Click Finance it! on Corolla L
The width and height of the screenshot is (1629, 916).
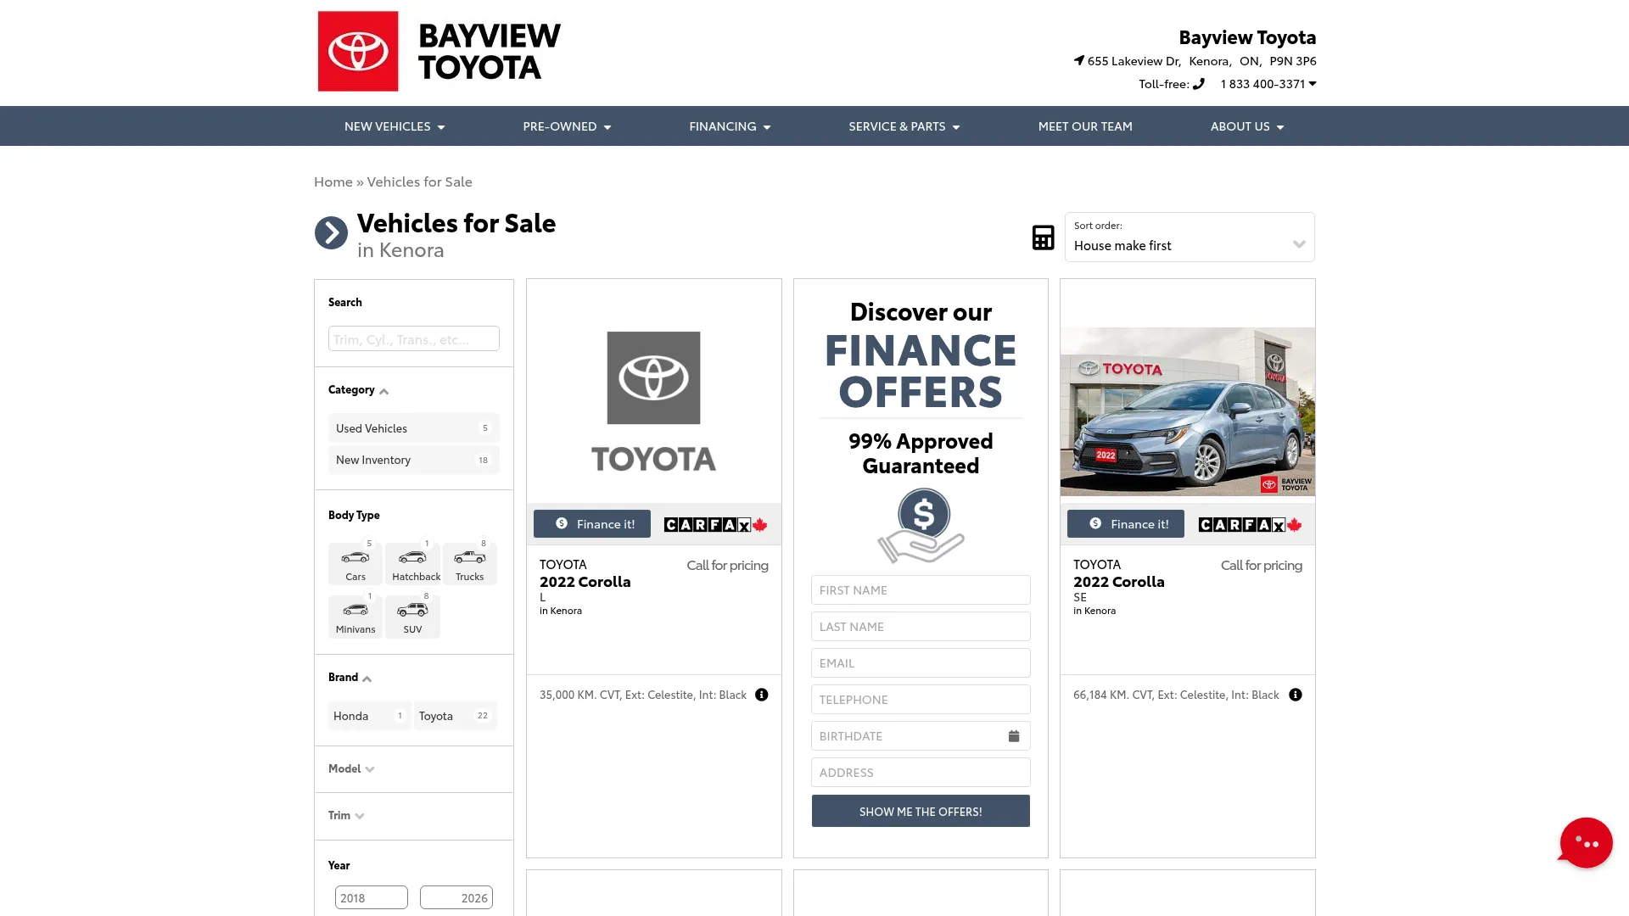(592, 524)
